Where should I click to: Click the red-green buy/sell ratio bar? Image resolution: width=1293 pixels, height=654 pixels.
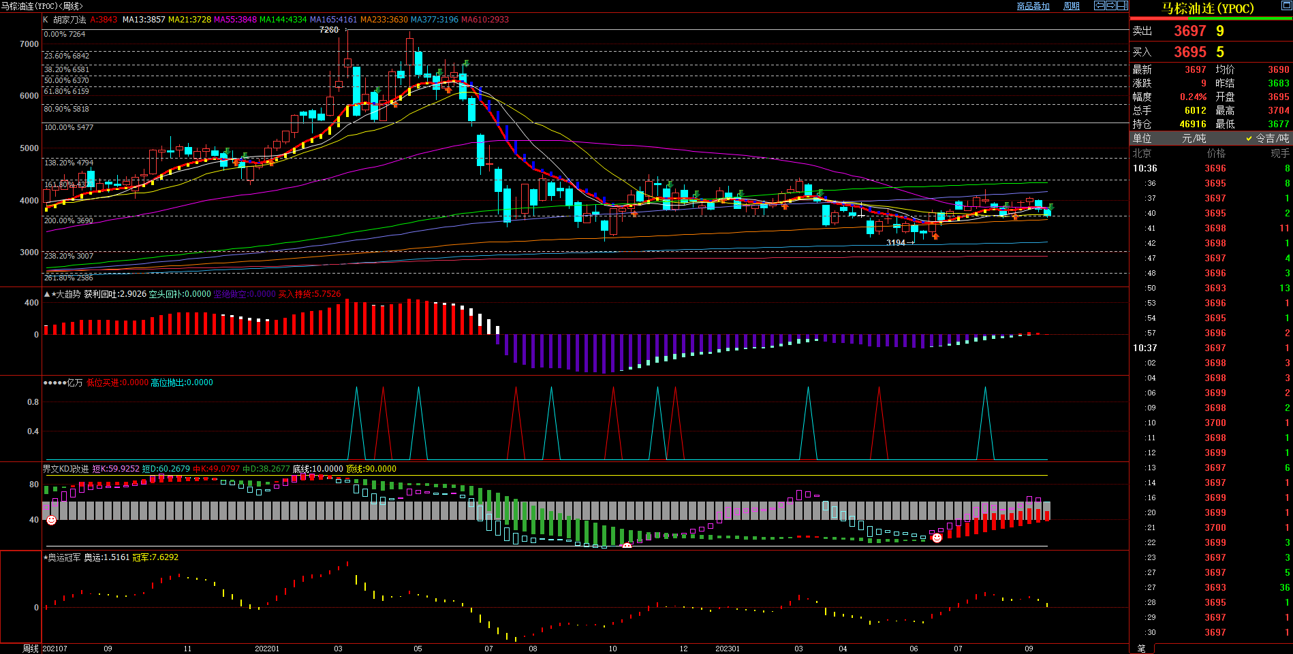coord(1211,18)
